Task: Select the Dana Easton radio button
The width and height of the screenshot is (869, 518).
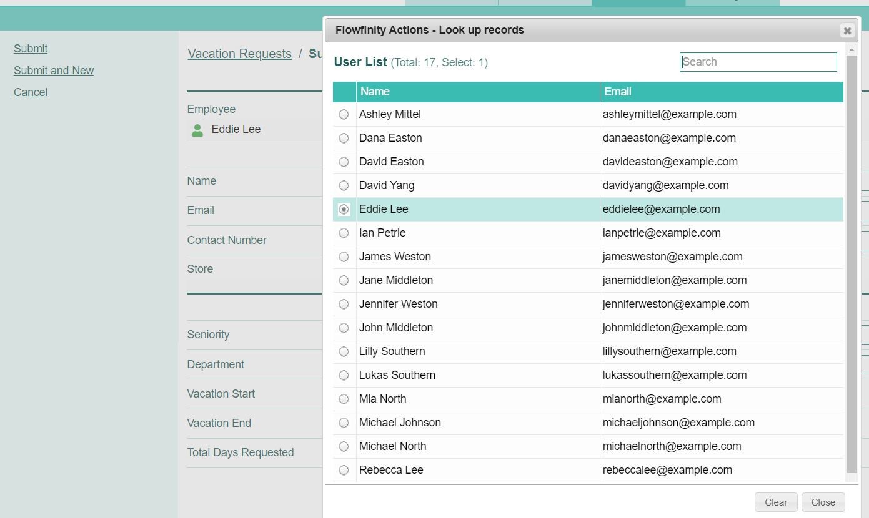Action: pyautogui.click(x=344, y=138)
